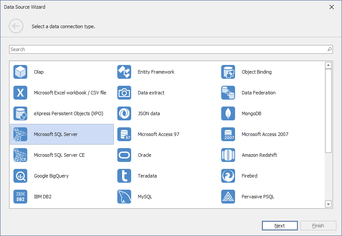Choose 'Data Federation' text
This screenshot has width=342, height=236.
click(x=258, y=93)
